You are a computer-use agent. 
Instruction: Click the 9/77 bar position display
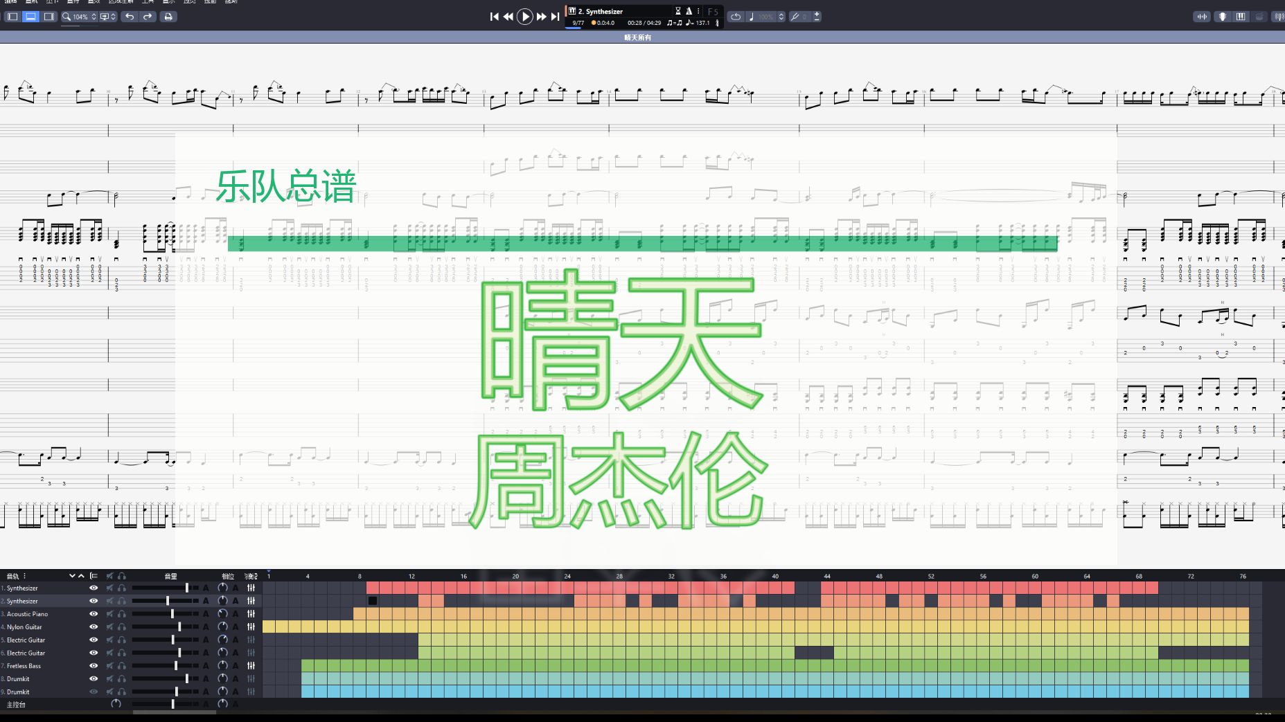tap(578, 23)
